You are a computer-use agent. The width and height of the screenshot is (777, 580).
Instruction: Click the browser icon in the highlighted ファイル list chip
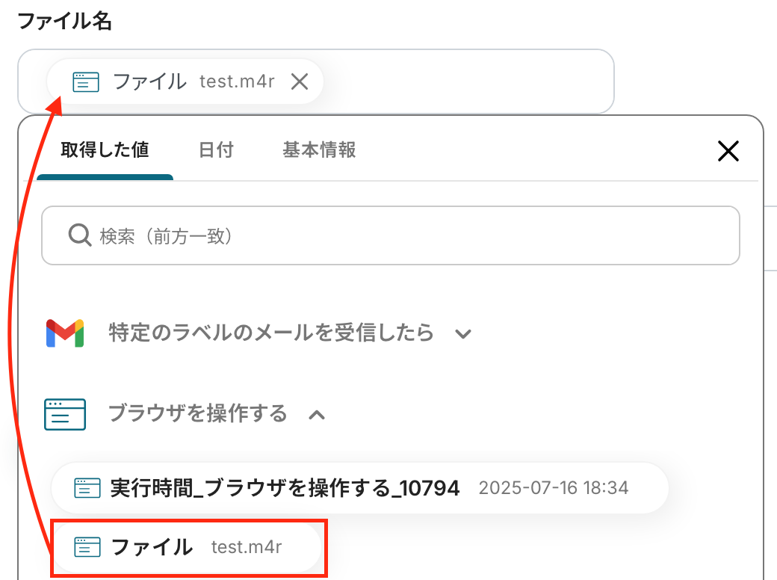coord(87,548)
